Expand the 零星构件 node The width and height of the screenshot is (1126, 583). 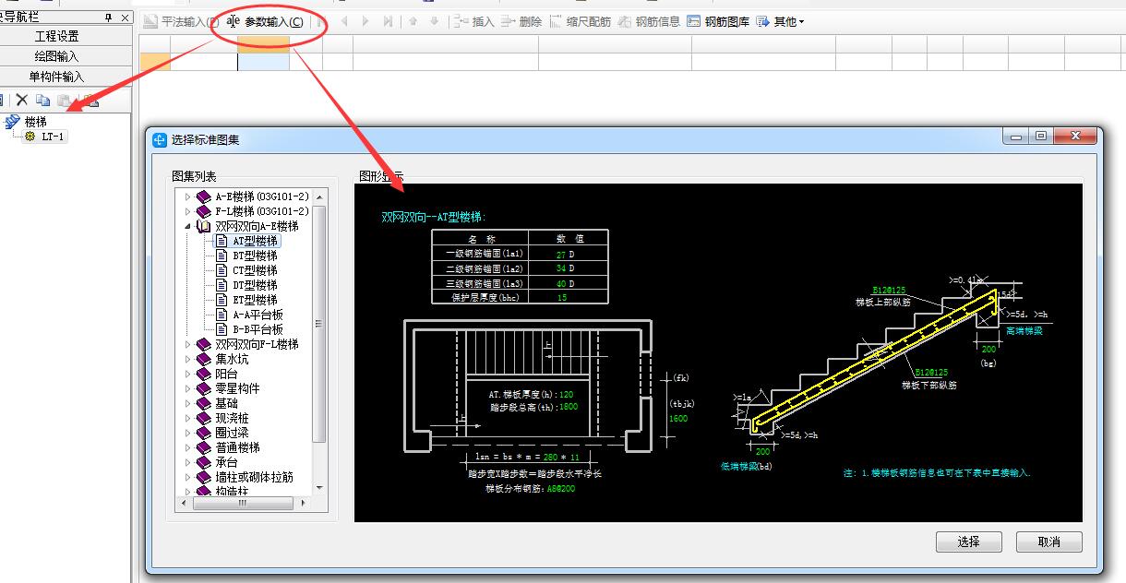[x=188, y=388]
